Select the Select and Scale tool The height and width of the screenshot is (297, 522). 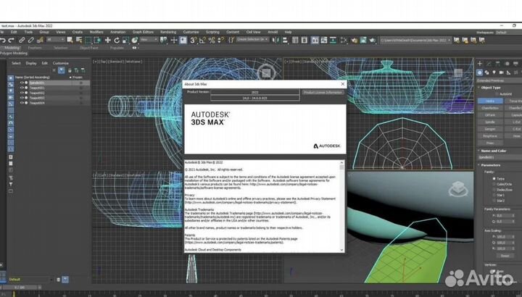tap(125, 41)
